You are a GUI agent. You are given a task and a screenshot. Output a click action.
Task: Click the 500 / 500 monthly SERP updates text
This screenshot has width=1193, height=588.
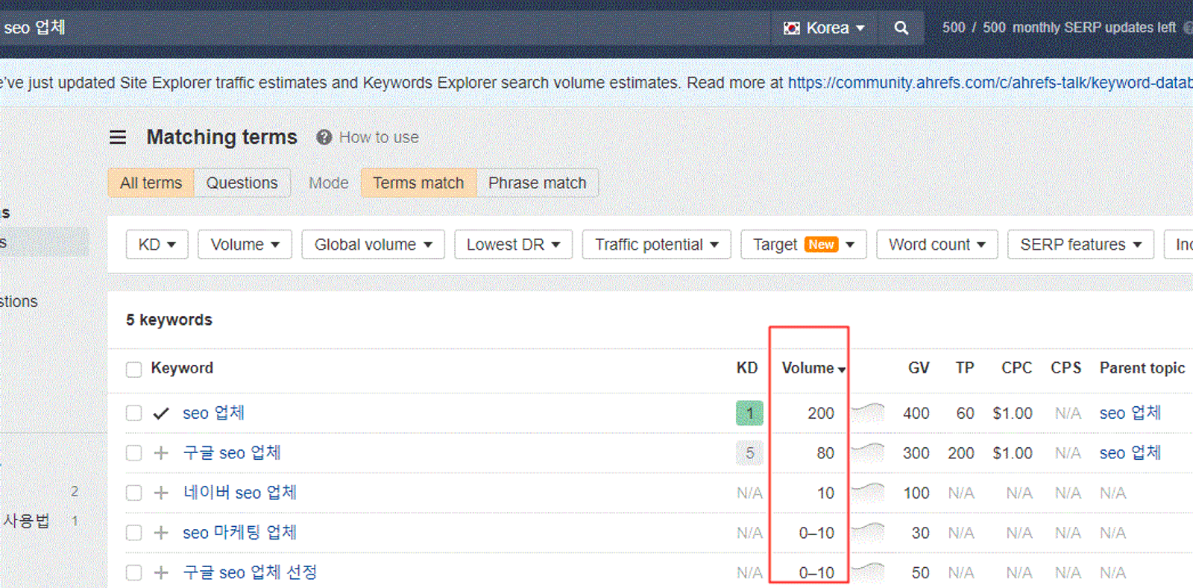[1059, 28]
